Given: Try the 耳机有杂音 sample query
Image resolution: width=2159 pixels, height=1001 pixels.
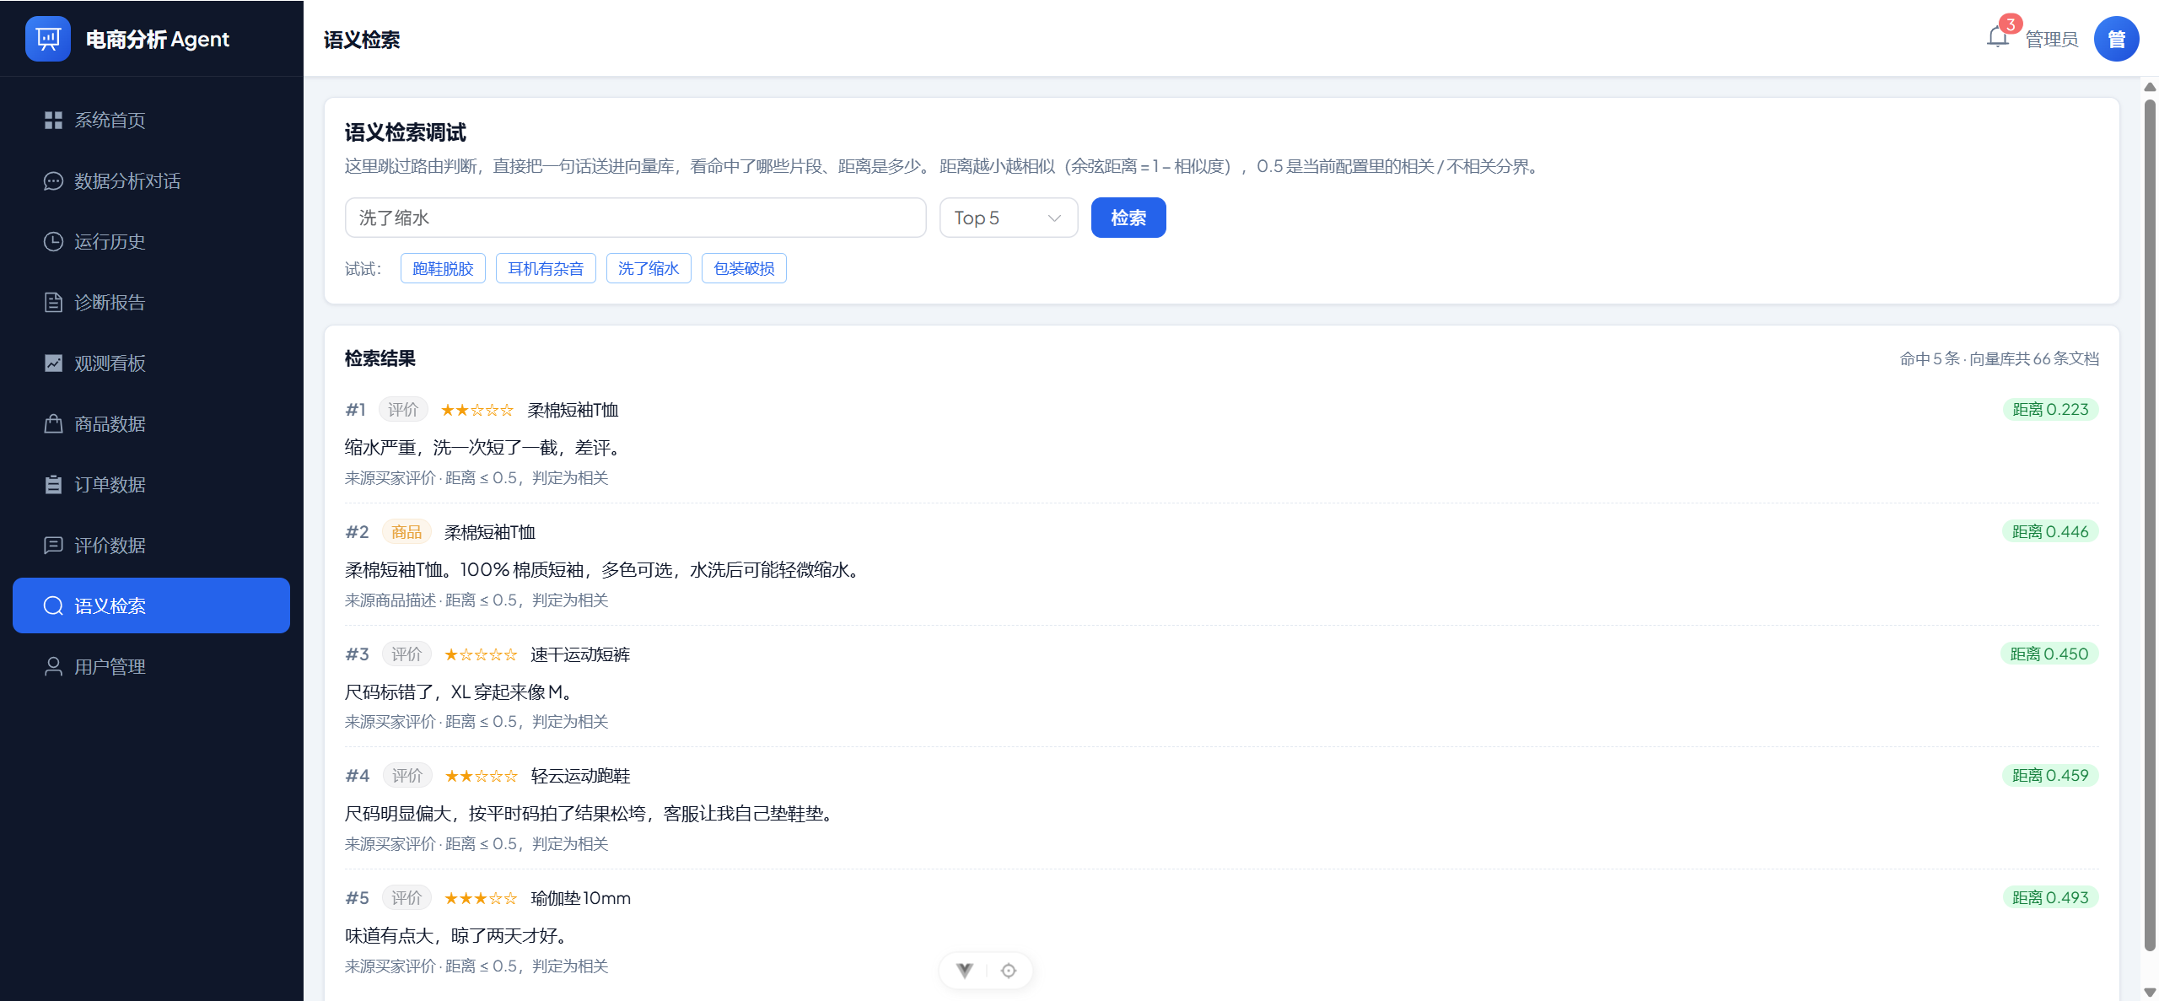Looking at the screenshot, I should pos(546,268).
